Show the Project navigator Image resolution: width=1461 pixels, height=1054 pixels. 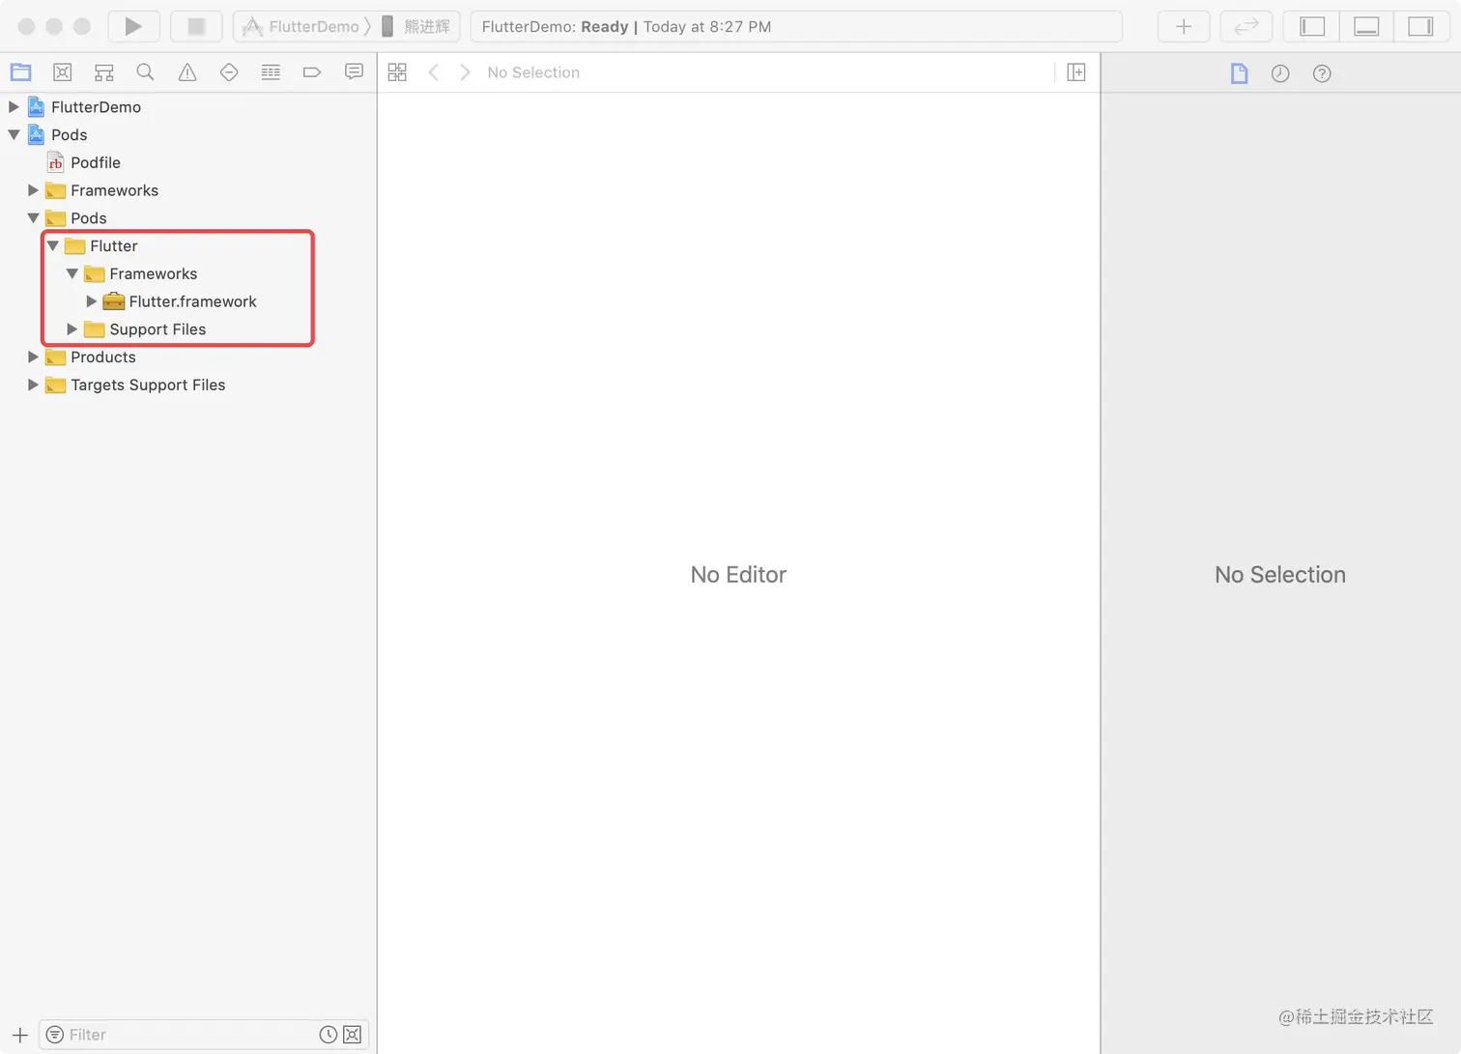20,72
